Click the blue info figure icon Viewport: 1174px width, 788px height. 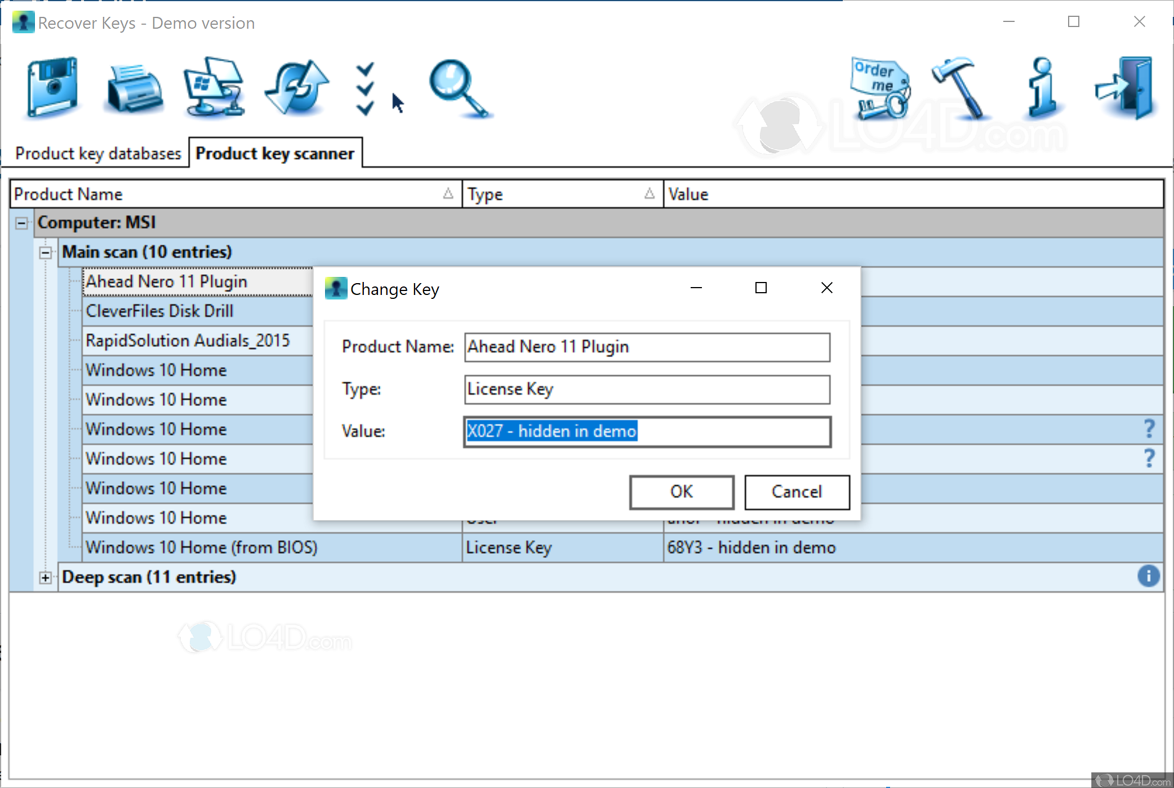click(x=1042, y=87)
